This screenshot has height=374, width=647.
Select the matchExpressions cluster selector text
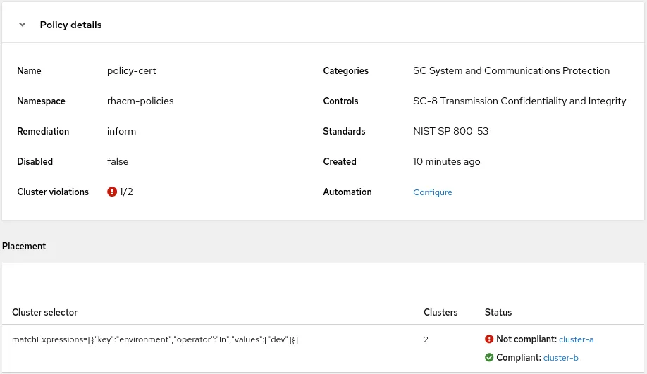(155, 339)
